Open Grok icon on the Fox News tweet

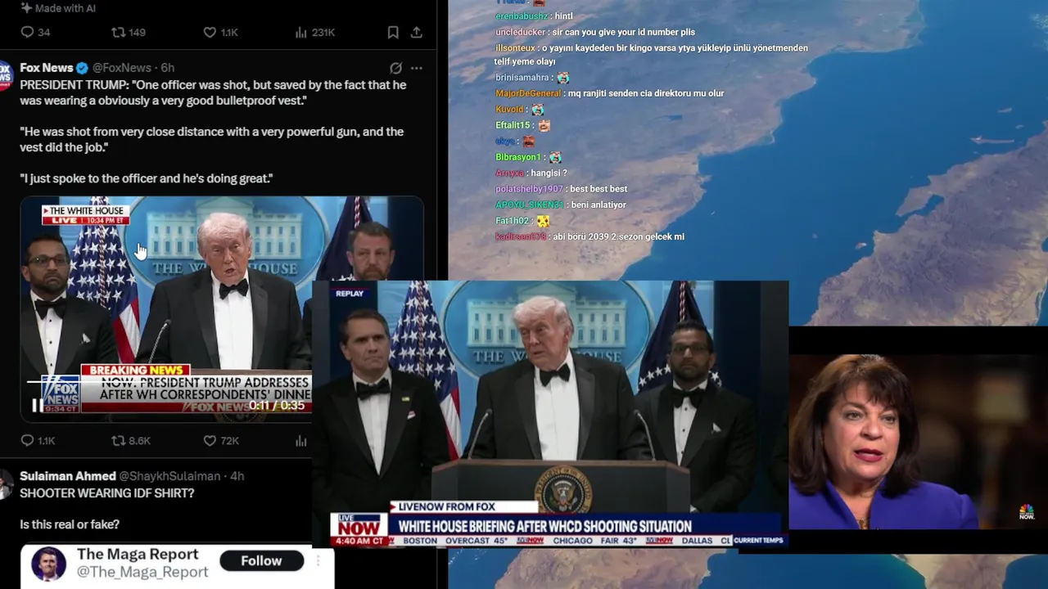pyautogui.click(x=395, y=68)
